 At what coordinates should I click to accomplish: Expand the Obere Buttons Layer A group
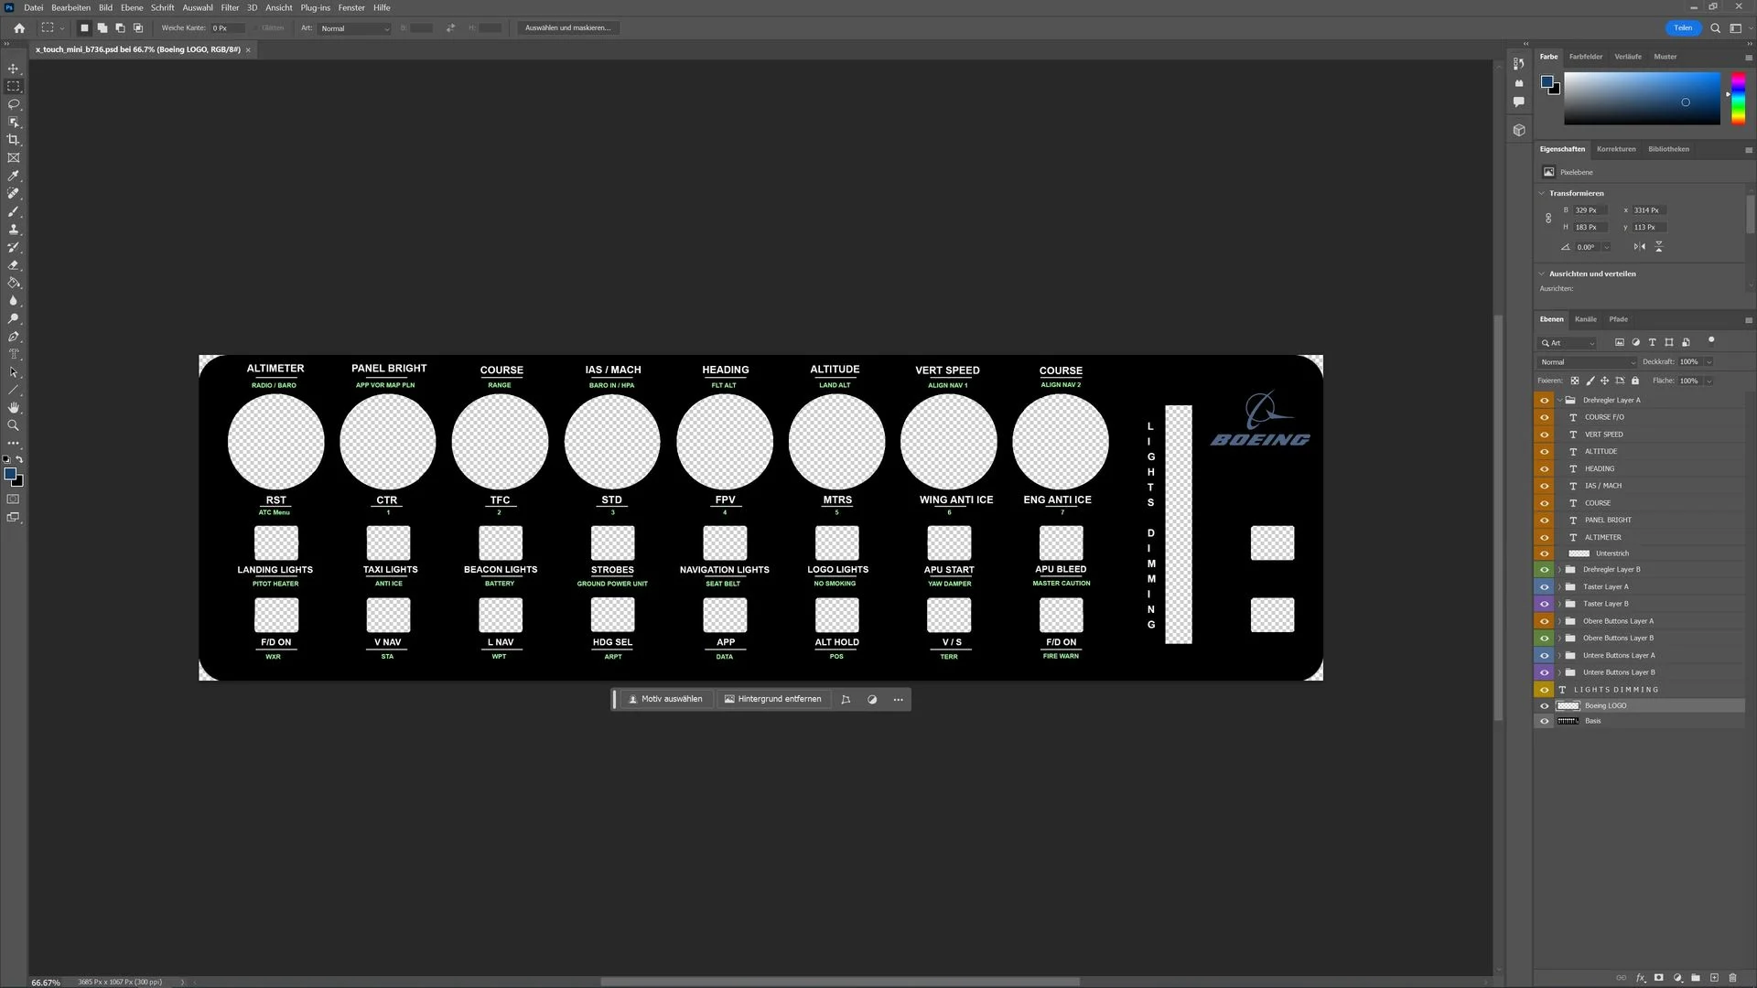pos(1559,621)
